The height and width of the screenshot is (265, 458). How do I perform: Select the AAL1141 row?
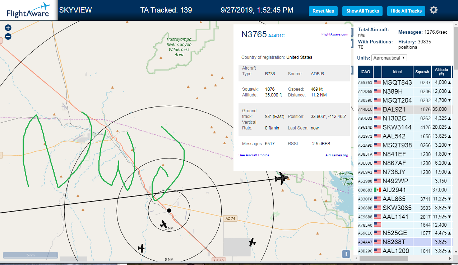pyautogui.click(x=404, y=217)
